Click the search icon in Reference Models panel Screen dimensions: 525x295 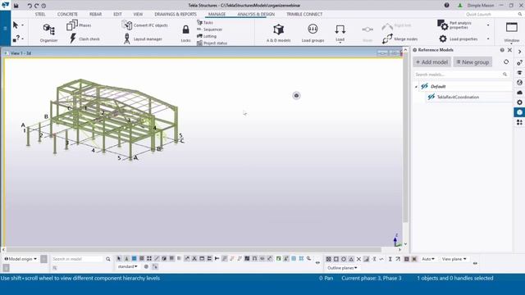(x=505, y=75)
